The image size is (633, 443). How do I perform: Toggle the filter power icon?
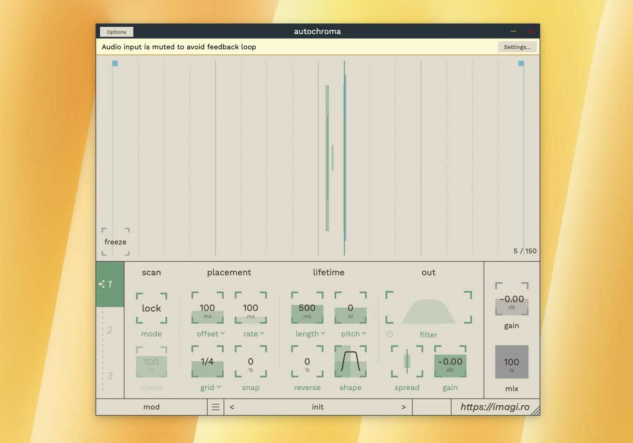[389, 334]
